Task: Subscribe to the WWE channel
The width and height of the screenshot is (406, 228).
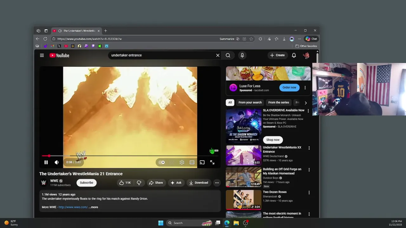Action: 87,183
